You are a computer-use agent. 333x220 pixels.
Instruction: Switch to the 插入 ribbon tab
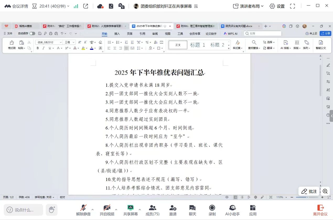pyautogui.click(x=117, y=34)
